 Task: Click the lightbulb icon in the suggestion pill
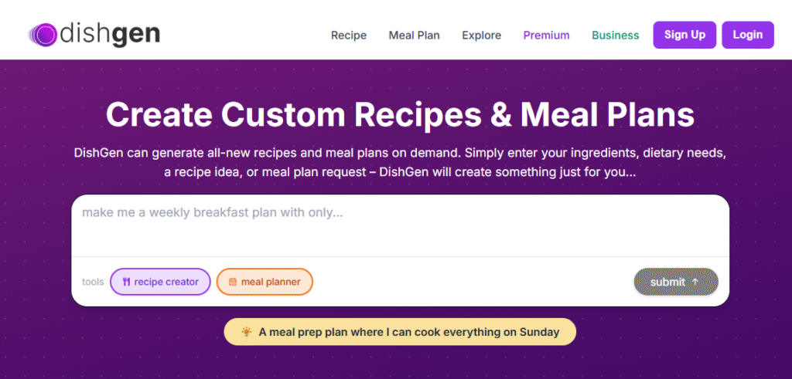pos(247,332)
